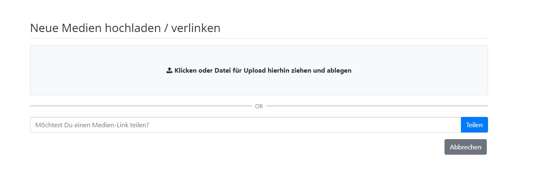Click the arrow-up upload symbol before 'Klicken'
The image size is (550, 174).
click(x=169, y=70)
